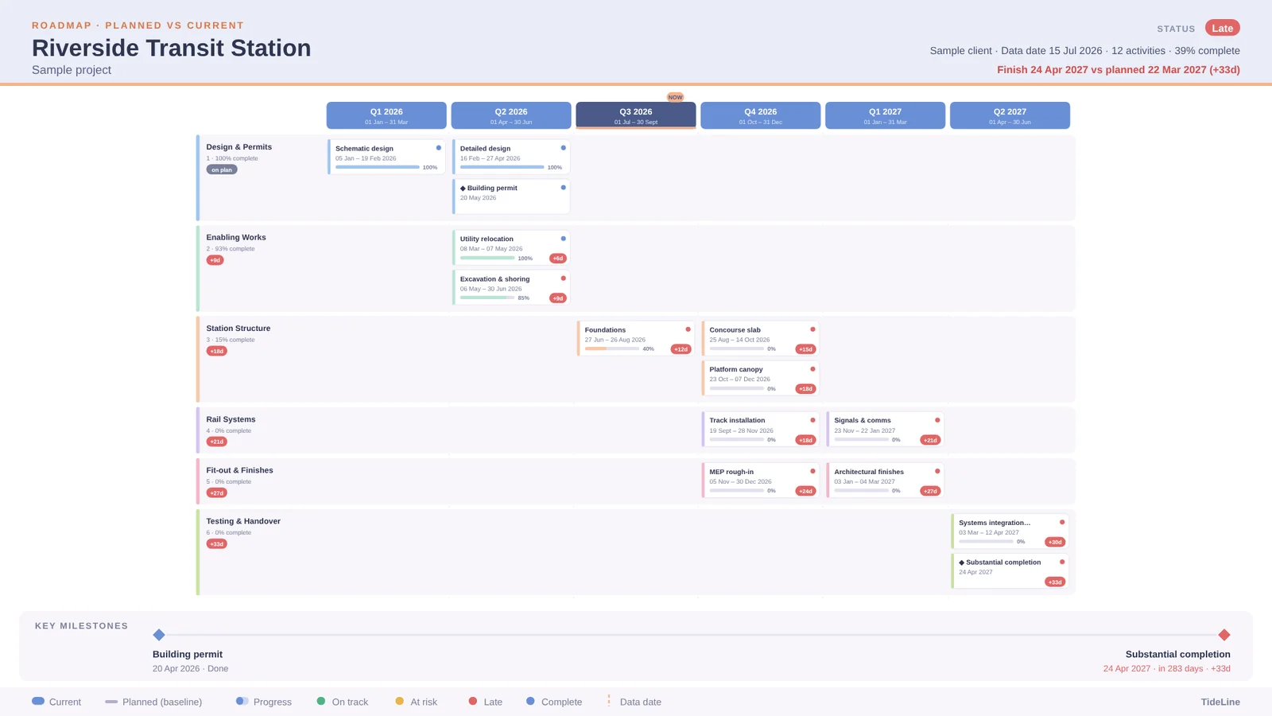Click the Excavation & shoring progress bar

(487, 298)
